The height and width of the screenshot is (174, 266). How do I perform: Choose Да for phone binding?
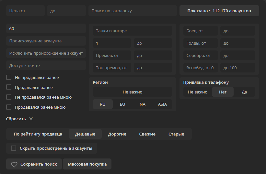(244, 92)
